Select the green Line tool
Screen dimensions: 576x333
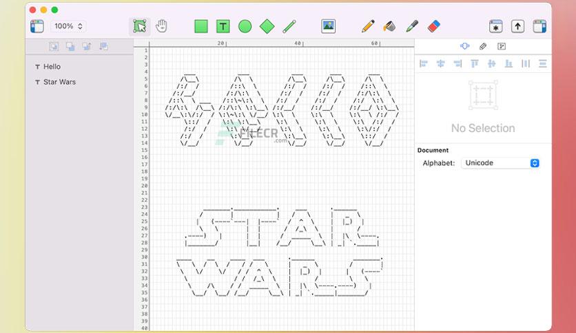point(289,26)
